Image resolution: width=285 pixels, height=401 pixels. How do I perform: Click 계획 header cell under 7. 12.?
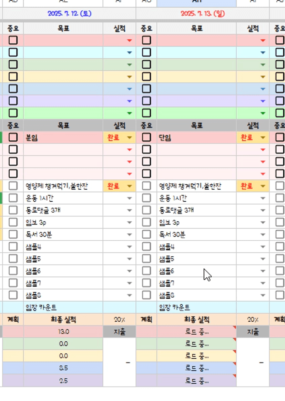[13, 319]
